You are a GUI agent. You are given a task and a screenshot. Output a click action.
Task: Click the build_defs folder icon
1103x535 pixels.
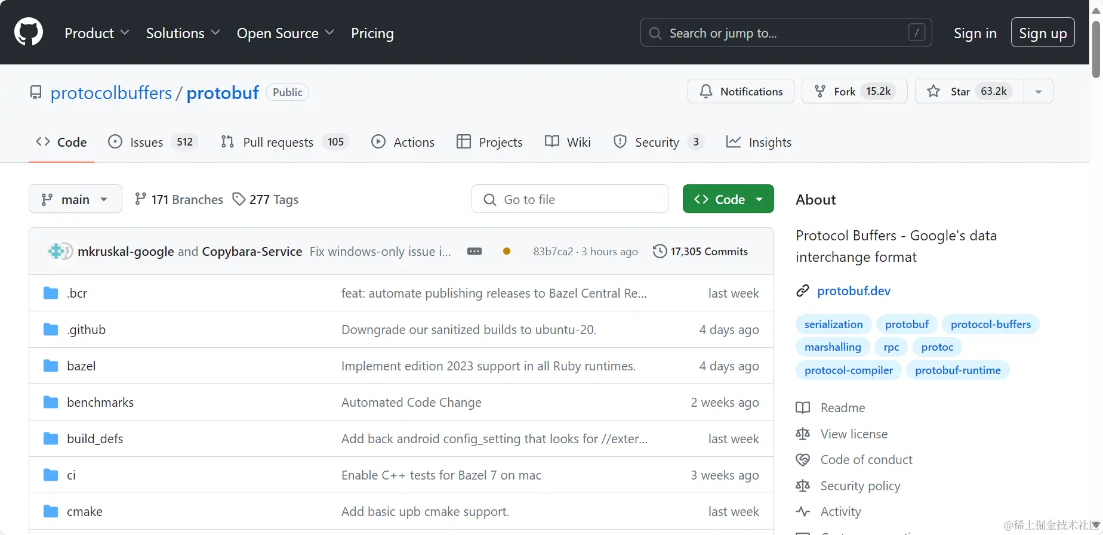click(51, 438)
